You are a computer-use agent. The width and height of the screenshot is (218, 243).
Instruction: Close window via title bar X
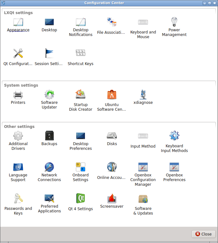pos(215,3)
